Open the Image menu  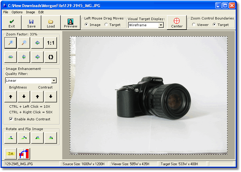coord(30,12)
